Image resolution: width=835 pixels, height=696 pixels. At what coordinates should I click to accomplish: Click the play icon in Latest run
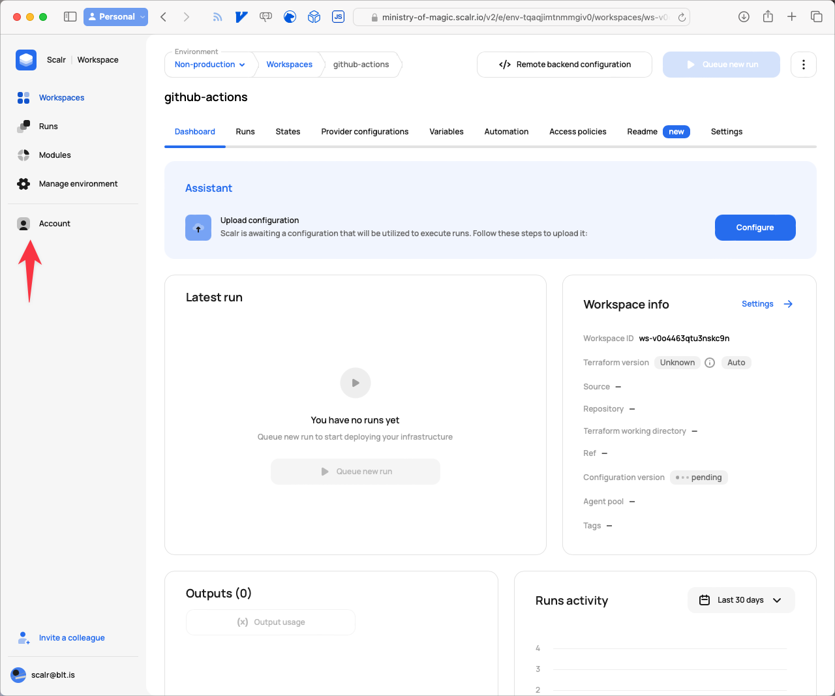(356, 383)
